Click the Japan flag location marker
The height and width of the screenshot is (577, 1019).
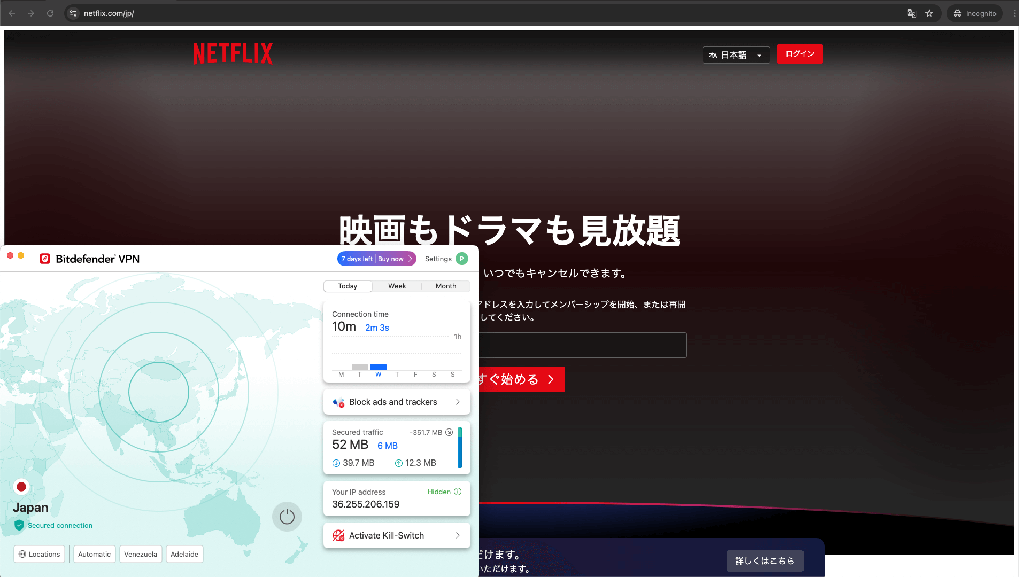[21, 487]
